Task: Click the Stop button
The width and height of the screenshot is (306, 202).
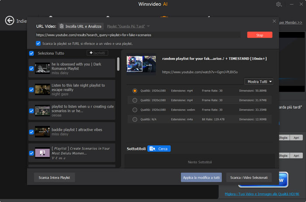Action: coord(260,35)
